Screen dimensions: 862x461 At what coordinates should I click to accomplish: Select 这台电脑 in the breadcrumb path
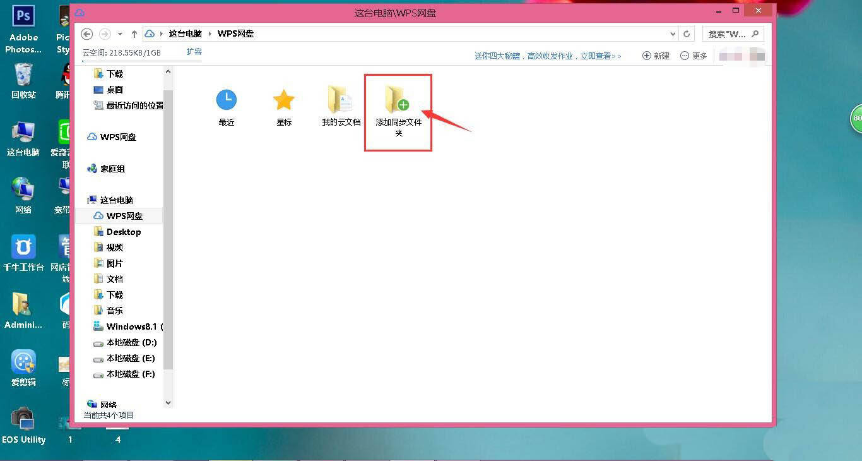click(x=184, y=33)
